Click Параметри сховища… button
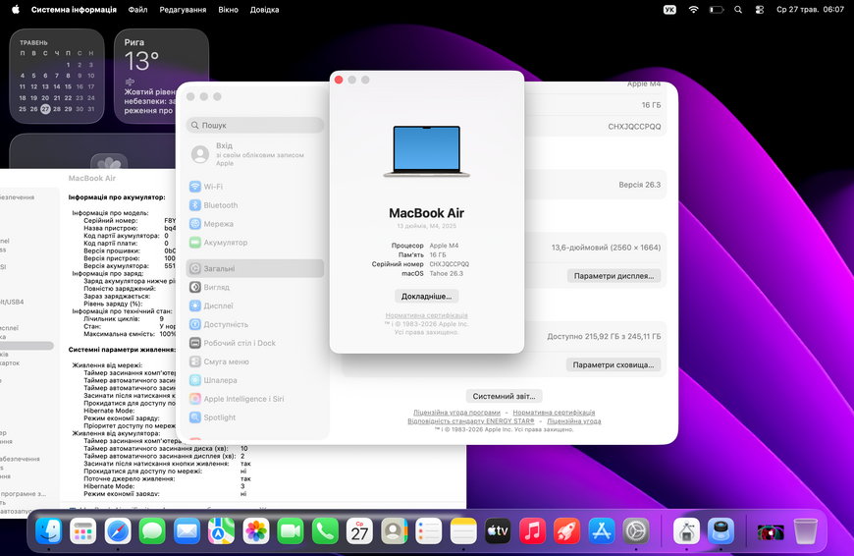The image size is (854, 556). point(614,364)
